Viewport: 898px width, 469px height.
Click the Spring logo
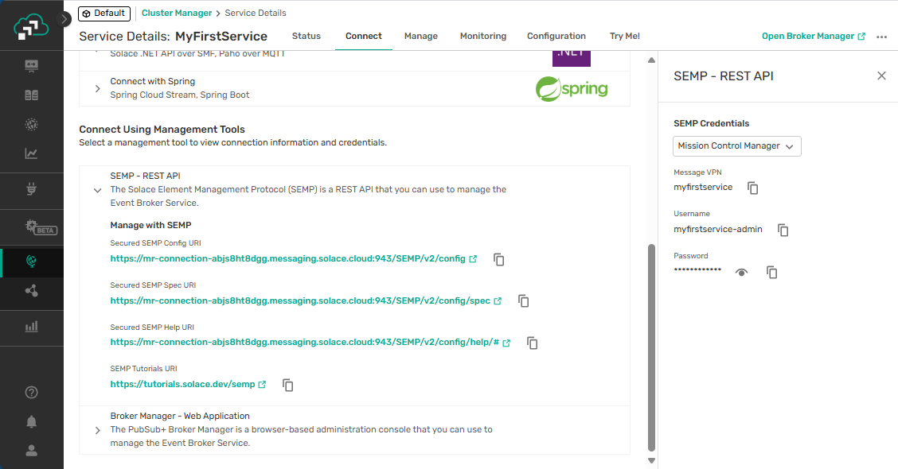[x=572, y=89]
